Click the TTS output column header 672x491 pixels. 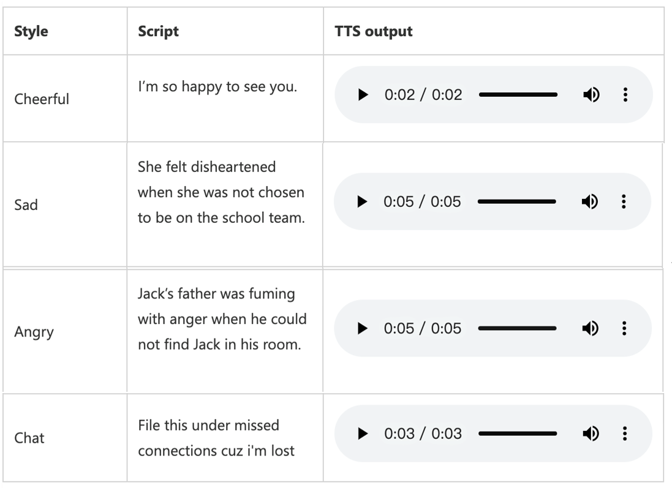(373, 31)
